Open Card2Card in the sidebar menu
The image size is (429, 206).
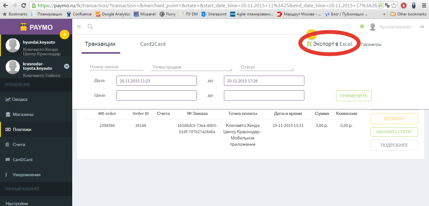(x=36, y=160)
